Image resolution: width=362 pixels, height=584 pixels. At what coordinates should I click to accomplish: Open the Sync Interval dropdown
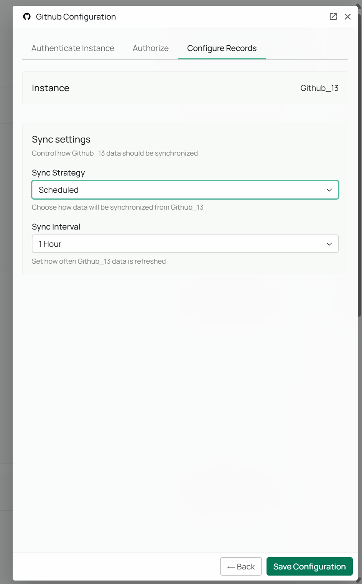(x=185, y=244)
